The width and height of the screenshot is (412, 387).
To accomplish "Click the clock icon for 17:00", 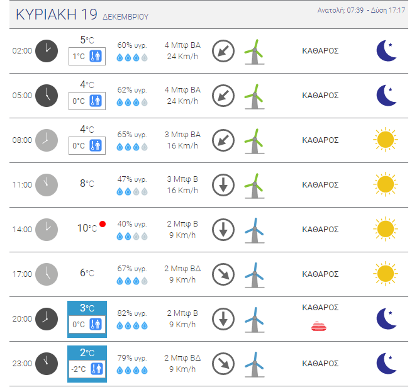I will point(47,274).
